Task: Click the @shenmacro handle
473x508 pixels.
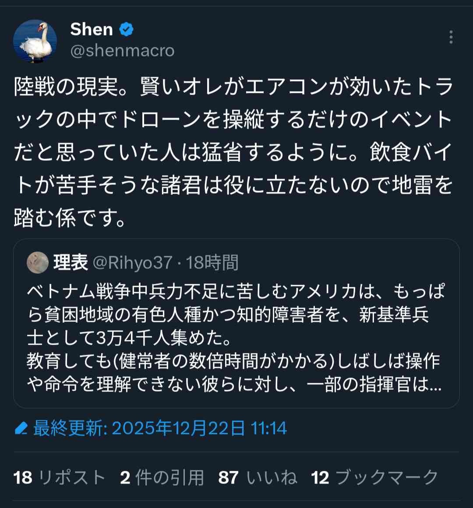Action: point(122,51)
